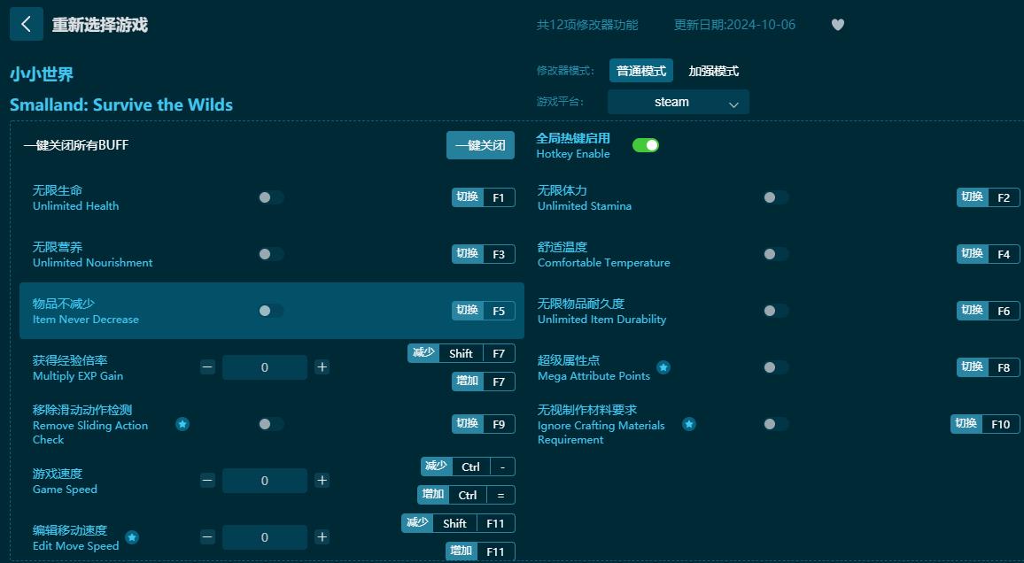Open the steam game platform dropdown
Viewport: 1024px width, 563px height.
[x=678, y=102]
